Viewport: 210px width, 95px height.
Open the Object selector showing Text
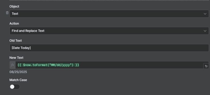click(x=109, y=14)
